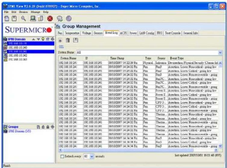
Task: Switch to the General Info tab
Action: [191, 33]
